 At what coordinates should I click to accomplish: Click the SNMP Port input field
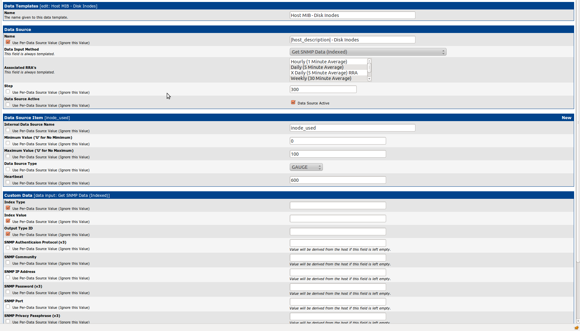coord(338,302)
